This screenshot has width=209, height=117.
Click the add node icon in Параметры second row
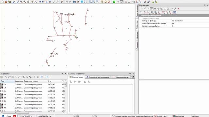pyautogui.click(x=141, y=12)
